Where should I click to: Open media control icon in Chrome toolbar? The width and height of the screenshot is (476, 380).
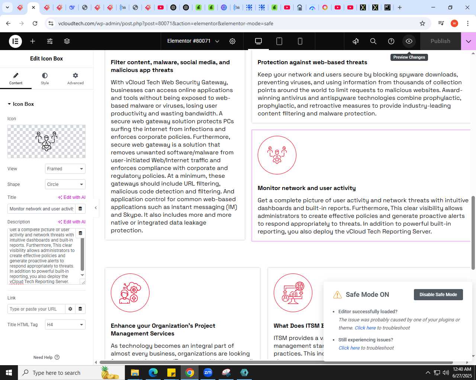[441, 23]
